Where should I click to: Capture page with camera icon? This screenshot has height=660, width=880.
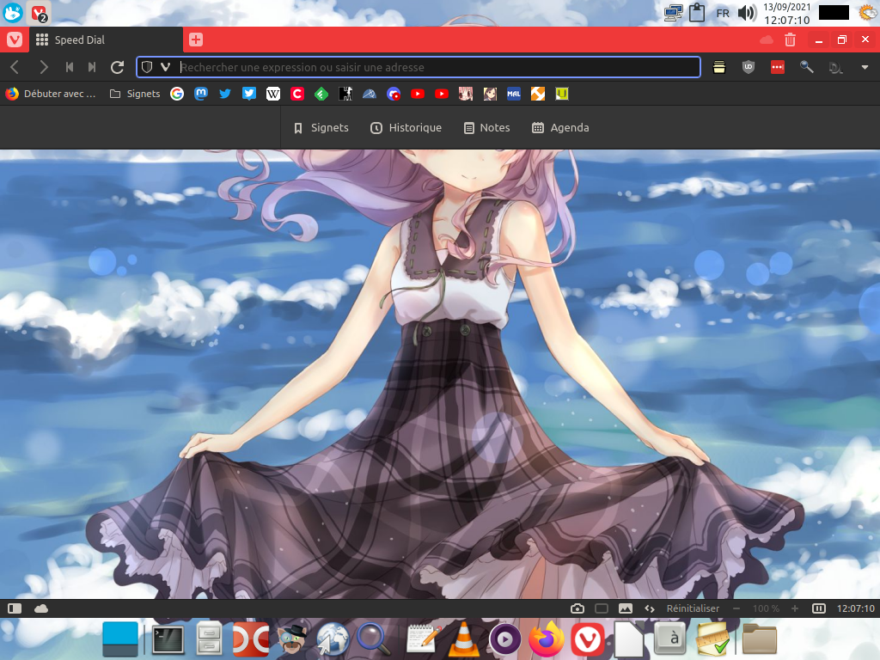pos(577,608)
